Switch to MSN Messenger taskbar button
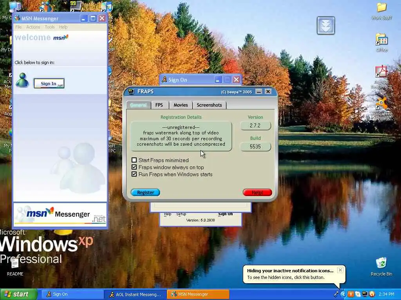The height and width of the screenshot is (300, 401). click(x=198, y=295)
